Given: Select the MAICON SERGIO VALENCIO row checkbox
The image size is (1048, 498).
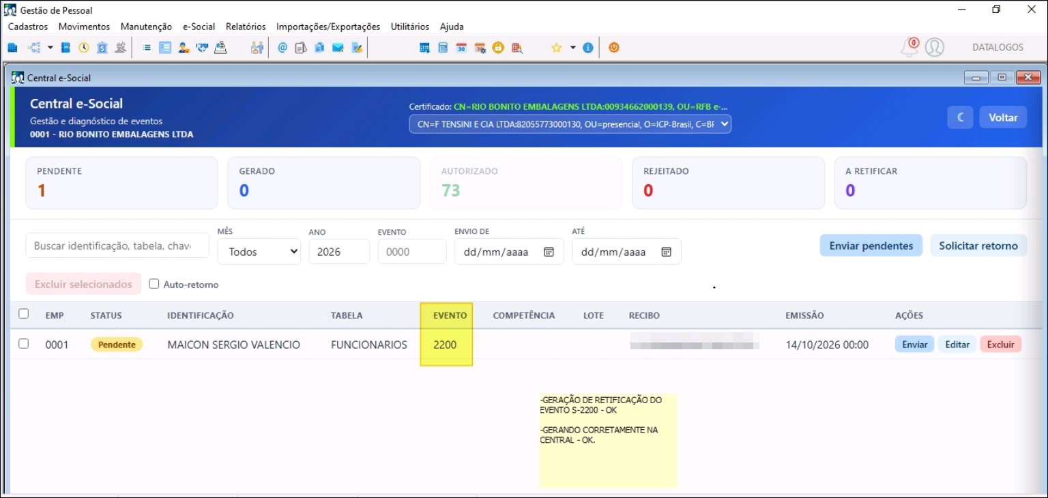Looking at the screenshot, I should coord(24,344).
